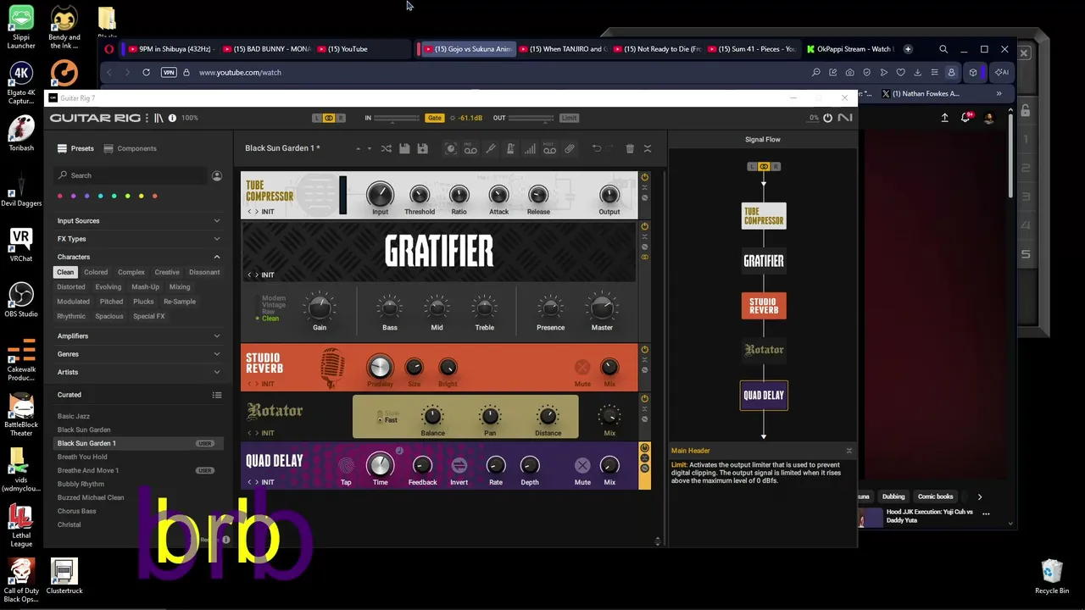1085x610 pixels.
Task: Open the metronome tool
Action: [510, 148]
